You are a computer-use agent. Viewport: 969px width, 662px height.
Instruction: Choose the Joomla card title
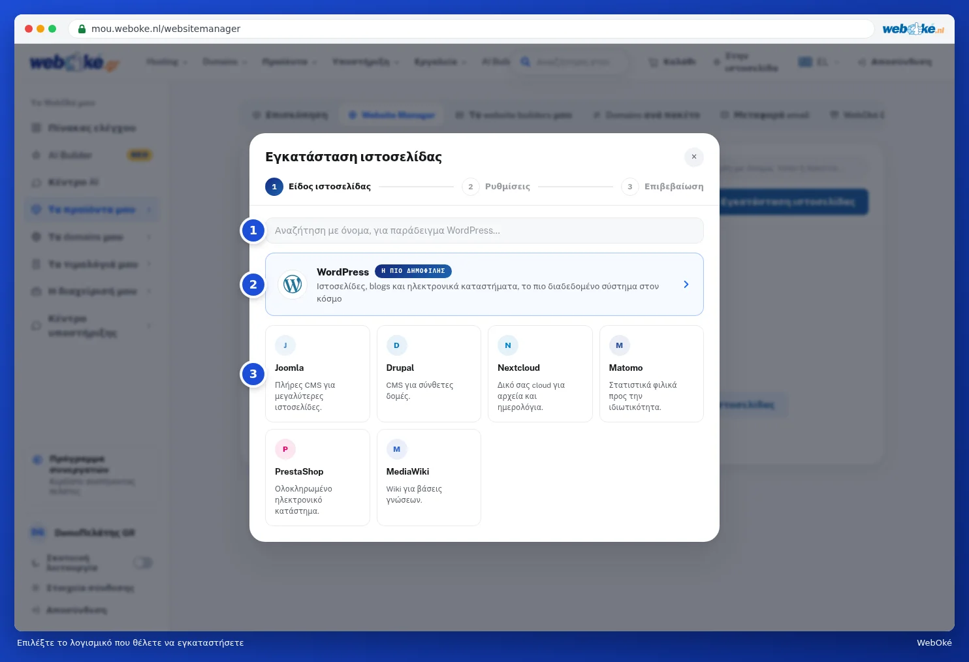point(289,368)
